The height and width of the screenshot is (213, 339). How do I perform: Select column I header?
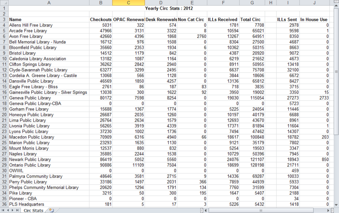288,3
